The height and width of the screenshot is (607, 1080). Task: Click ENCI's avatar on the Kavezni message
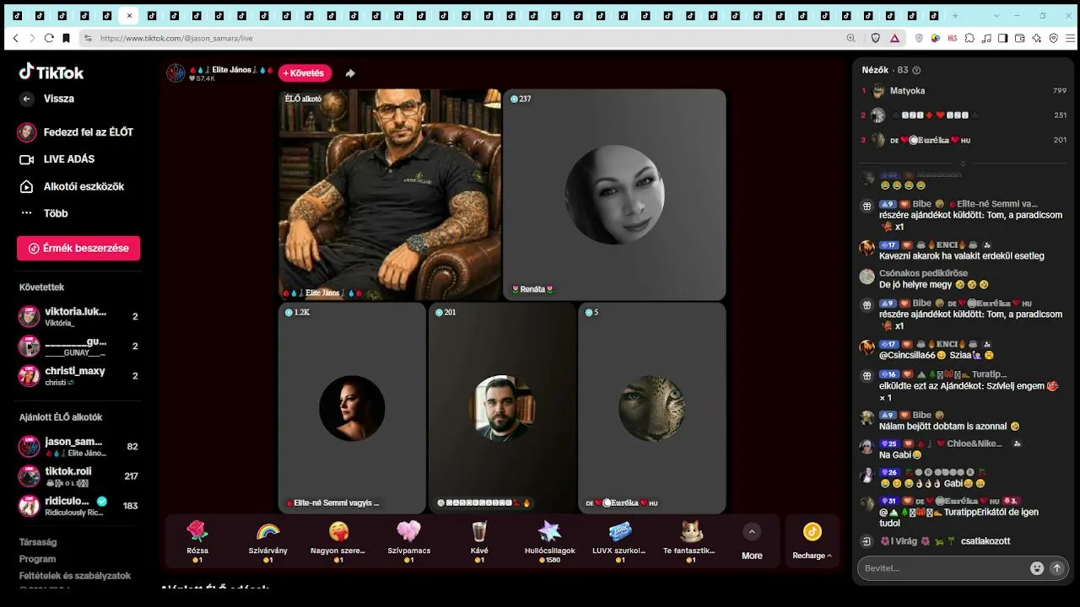coord(867,248)
